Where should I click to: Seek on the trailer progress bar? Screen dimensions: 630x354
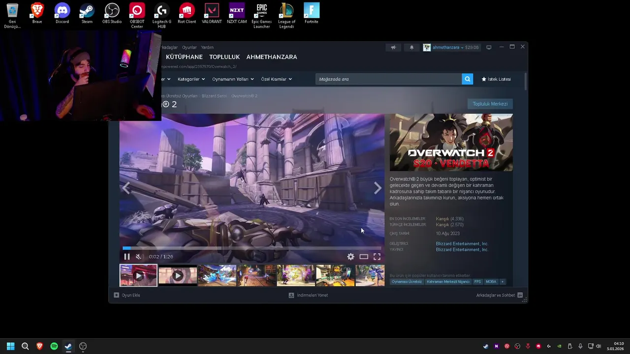tap(252, 248)
